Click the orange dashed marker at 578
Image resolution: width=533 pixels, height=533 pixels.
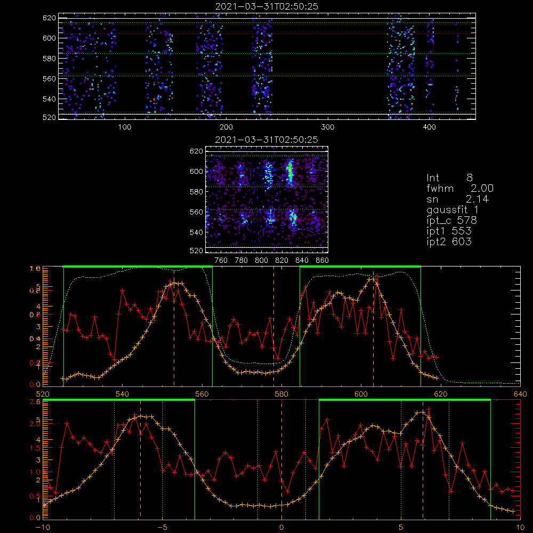click(x=273, y=326)
